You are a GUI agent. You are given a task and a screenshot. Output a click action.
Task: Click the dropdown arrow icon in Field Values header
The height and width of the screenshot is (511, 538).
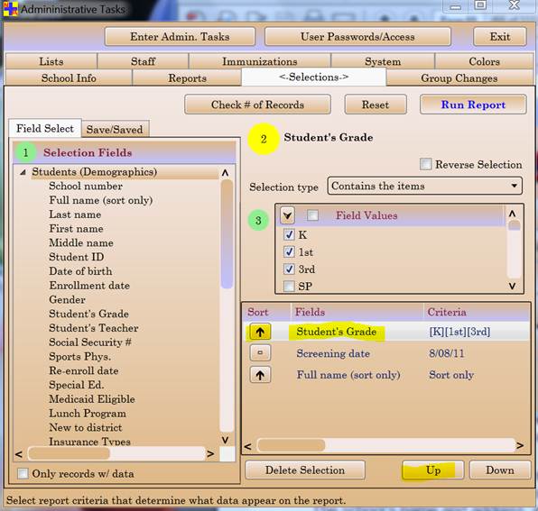click(x=288, y=215)
